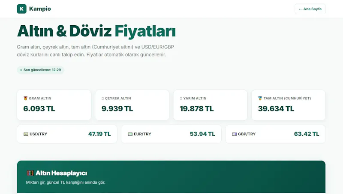Click the USD/TRY label
343x194 pixels.
coord(38,134)
